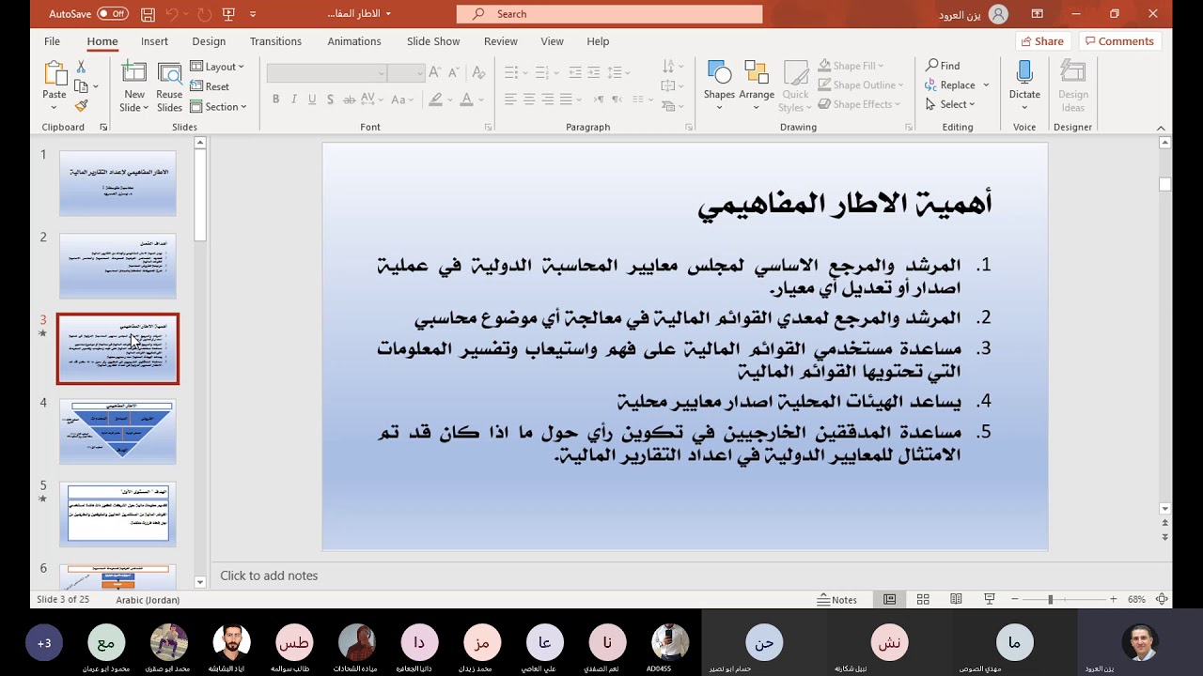Open the font name combo box
Image resolution: width=1203 pixels, height=676 pixels.
point(327,73)
